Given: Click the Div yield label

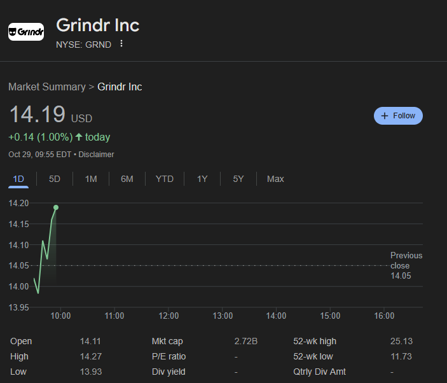Looking at the screenshot, I should [168, 372].
